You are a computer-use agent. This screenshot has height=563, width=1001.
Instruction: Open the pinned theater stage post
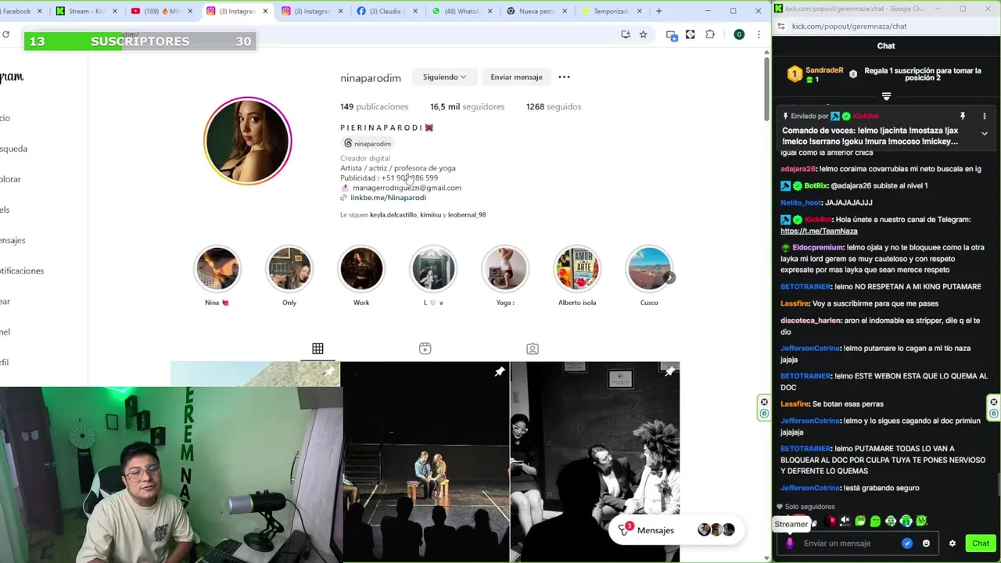pos(425,461)
